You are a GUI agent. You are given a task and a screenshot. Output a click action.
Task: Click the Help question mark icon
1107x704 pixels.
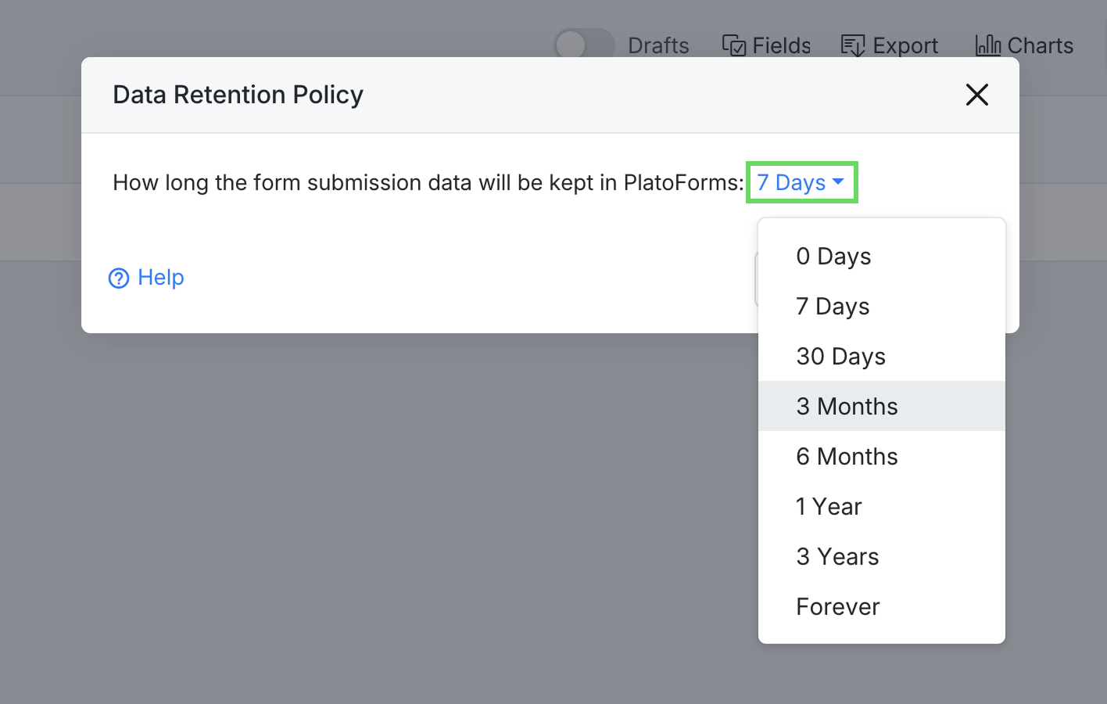click(119, 278)
